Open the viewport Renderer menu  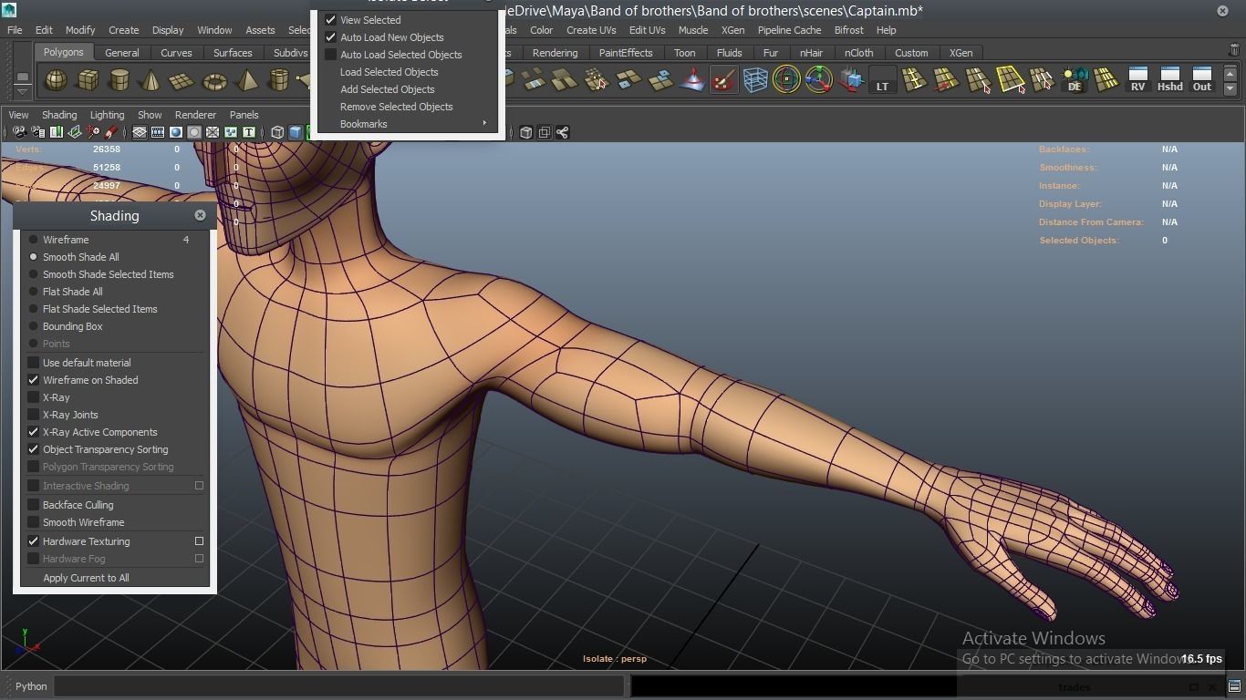(x=195, y=115)
